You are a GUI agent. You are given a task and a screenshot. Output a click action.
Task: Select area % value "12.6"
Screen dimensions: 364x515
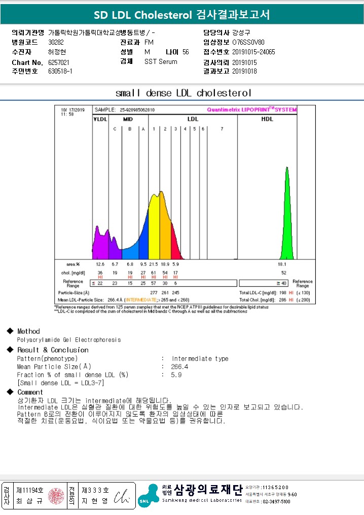tap(100, 264)
